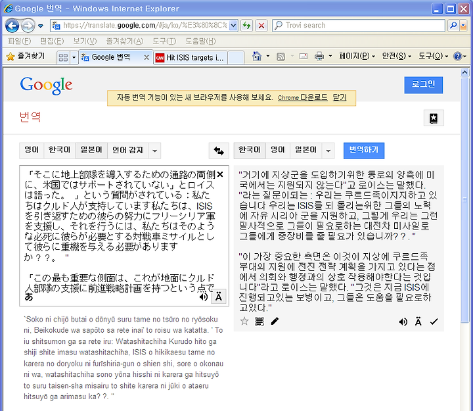Click the Trovi search input box
Screen dimensions: 473x411
tap(359, 26)
